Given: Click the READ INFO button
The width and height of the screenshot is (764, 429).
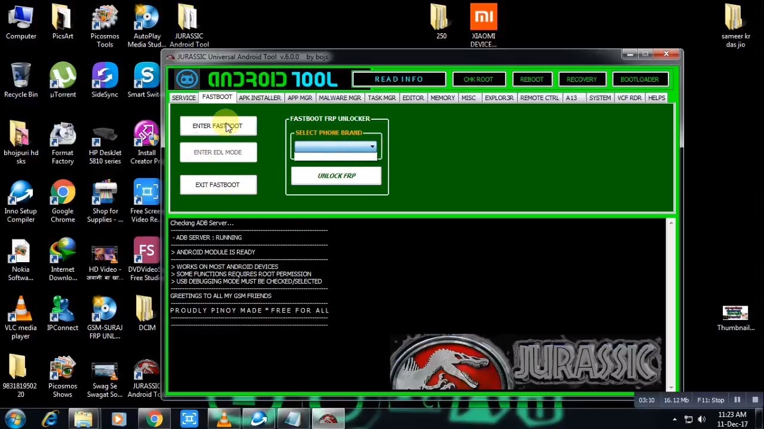Looking at the screenshot, I should coord(399,79).
